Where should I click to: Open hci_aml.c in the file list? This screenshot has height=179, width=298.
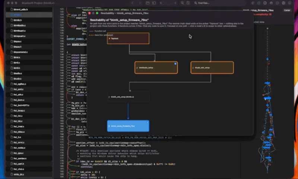pos(29,89)
